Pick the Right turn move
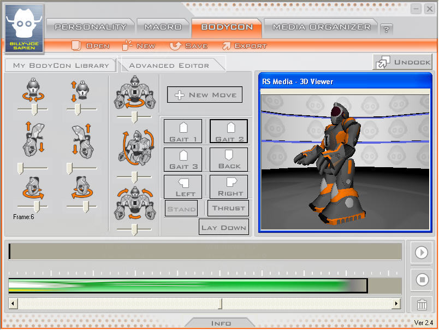 point(229,186)
